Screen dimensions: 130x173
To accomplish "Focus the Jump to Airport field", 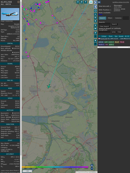I will [105, 32].
